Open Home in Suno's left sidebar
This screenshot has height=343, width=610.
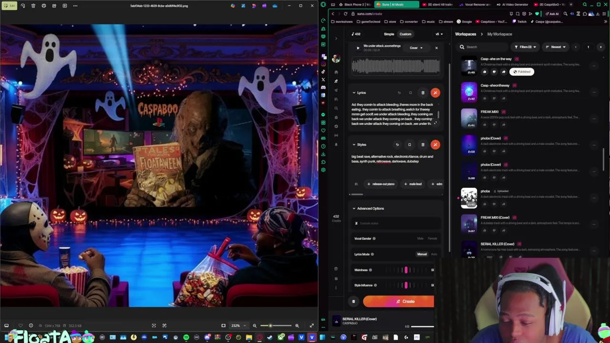point(336,72)
